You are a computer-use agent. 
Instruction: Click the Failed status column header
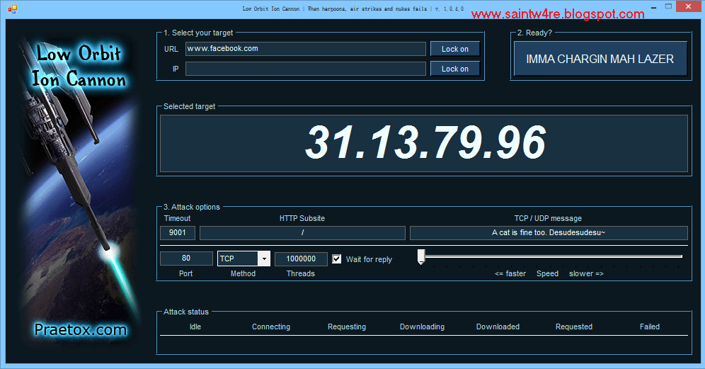pyautogui.click(x=650, y=327)
